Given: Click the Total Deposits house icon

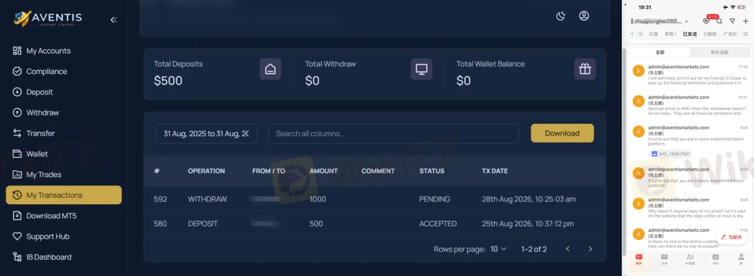Looking at the screenshot, I should pos(270,69).
